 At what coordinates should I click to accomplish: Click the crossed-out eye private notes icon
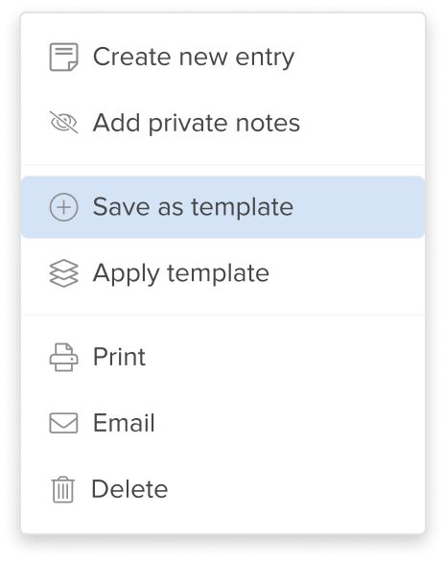coord(63,123)
